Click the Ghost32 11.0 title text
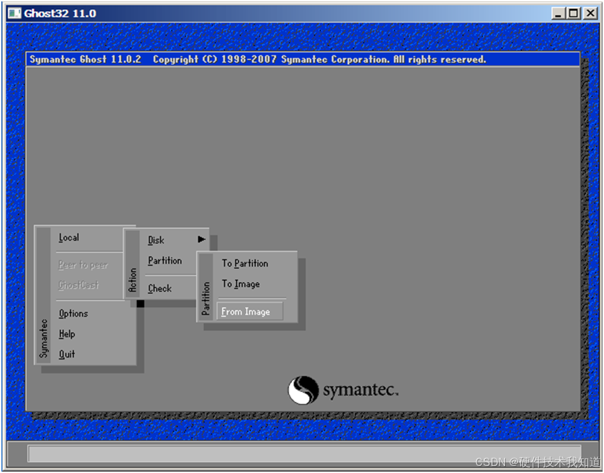 tap(60, 13)
